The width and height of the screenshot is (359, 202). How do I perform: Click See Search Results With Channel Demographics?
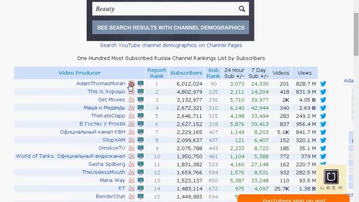171,27
